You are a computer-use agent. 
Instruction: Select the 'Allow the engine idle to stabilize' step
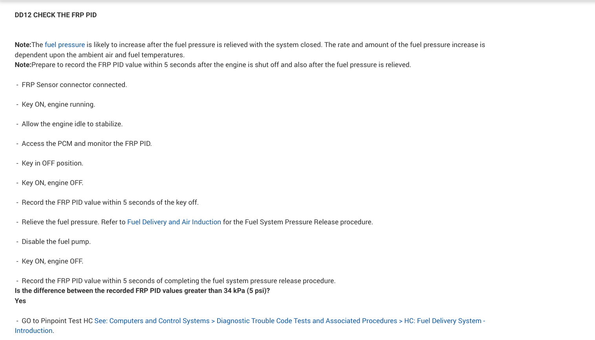[x=72, y=124]
